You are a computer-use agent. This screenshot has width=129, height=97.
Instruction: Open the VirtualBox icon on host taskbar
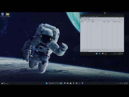click(x=77, y=83)
